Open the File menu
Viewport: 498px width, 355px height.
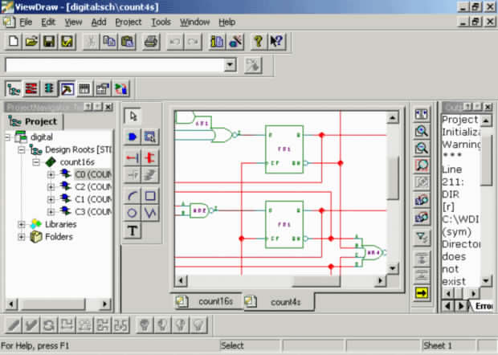click(26, 22)
